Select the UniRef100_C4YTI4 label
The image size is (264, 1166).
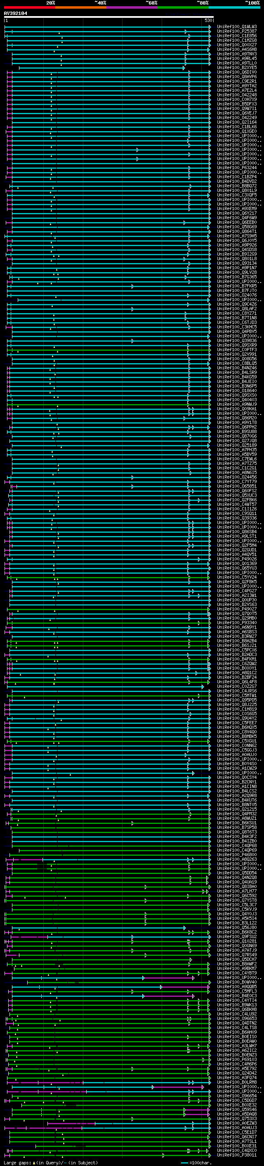(237, 1000)
